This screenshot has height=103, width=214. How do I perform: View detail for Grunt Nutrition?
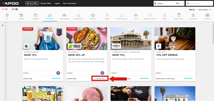[56, 78]
